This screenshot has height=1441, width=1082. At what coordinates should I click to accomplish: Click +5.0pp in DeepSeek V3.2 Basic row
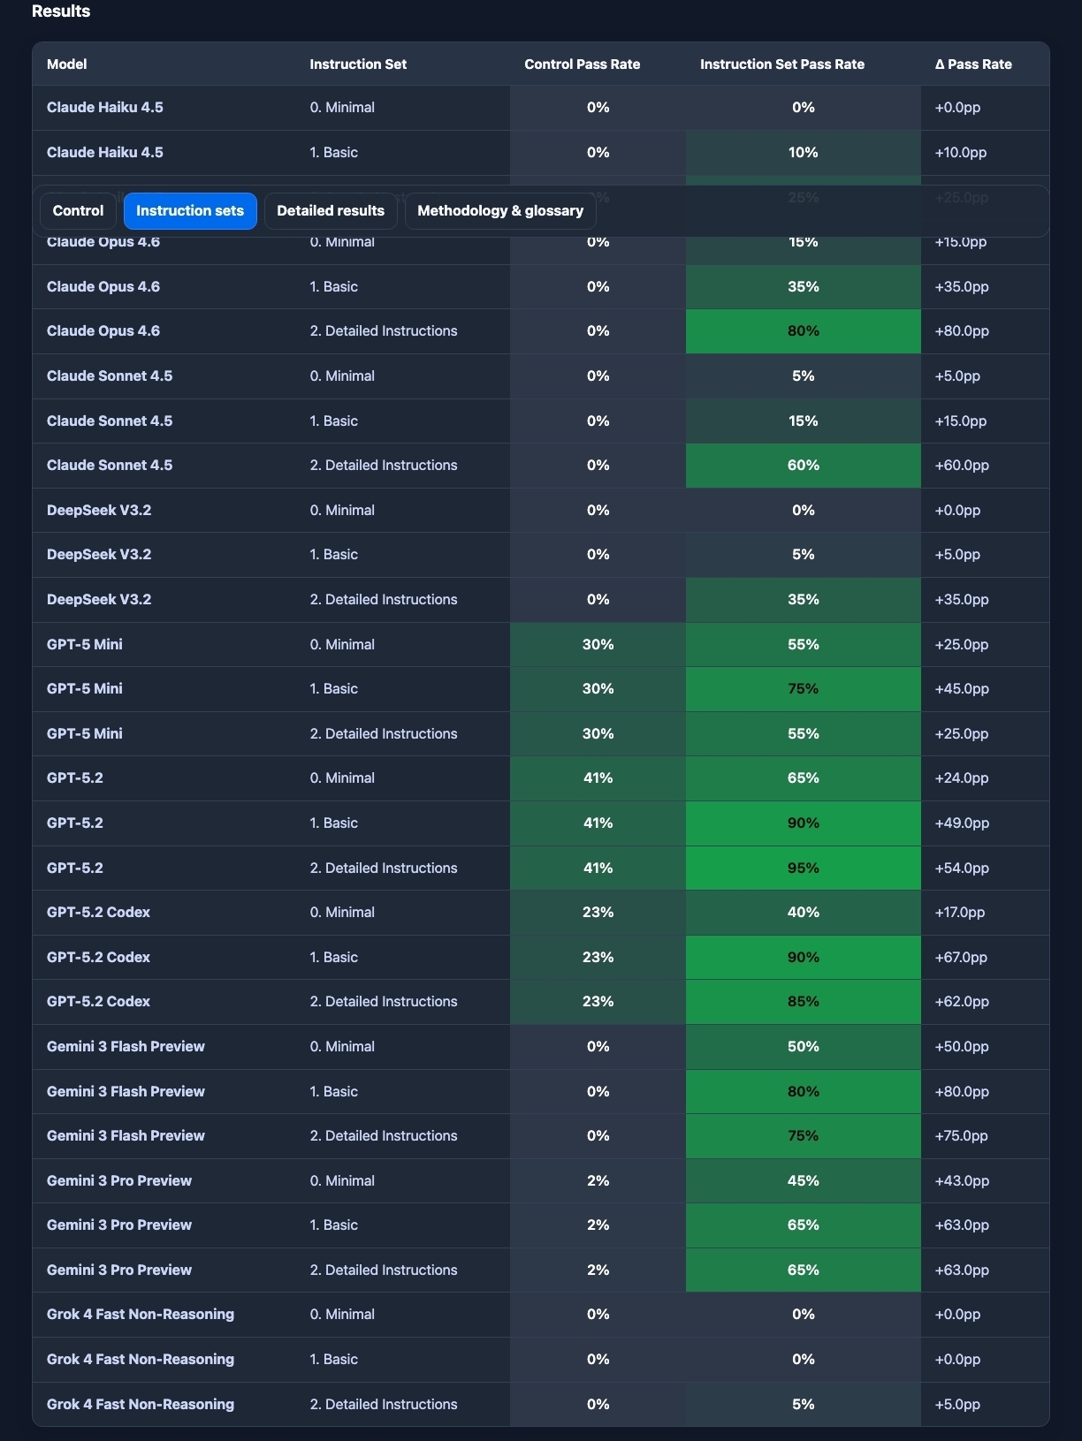point(957,555)
